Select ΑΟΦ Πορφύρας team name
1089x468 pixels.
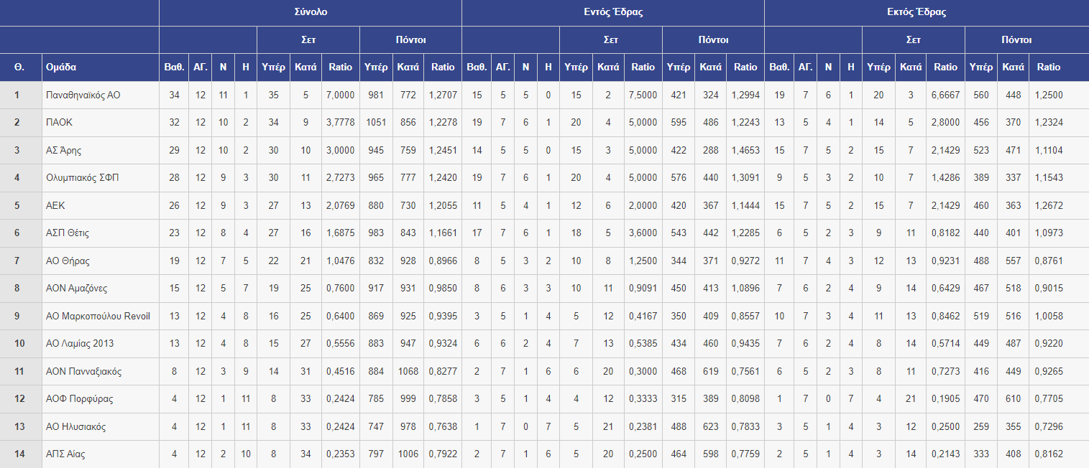[x=79, y=399]
